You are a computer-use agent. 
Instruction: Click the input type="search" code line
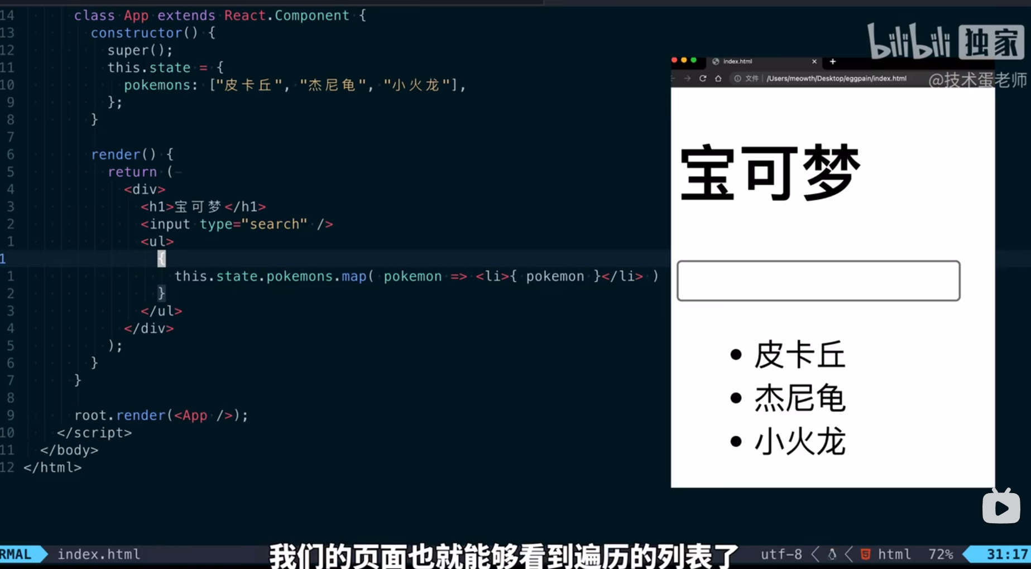click(x=237, y=224)
